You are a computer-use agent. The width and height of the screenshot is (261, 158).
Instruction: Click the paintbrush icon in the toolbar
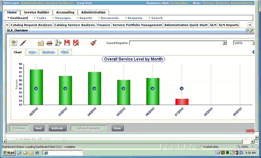[x=93, y=43]
